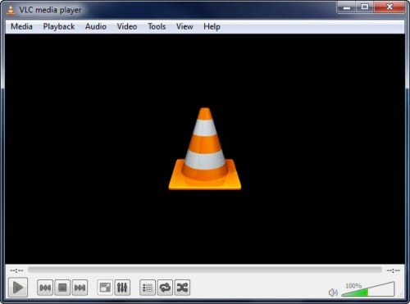Skip to the next media track
This screenshot has height=304, width=410.
pyautogui.click(x=80, y=288)
